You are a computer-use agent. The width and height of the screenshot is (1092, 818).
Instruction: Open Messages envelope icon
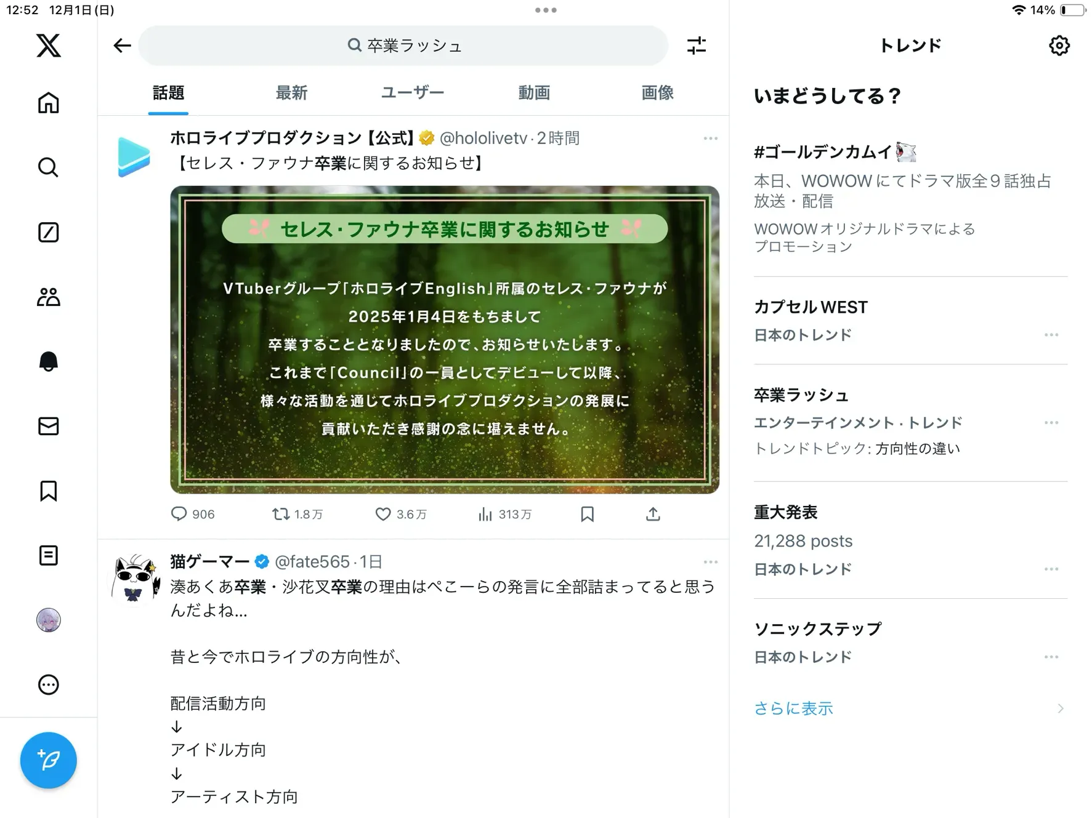[48, 426]
